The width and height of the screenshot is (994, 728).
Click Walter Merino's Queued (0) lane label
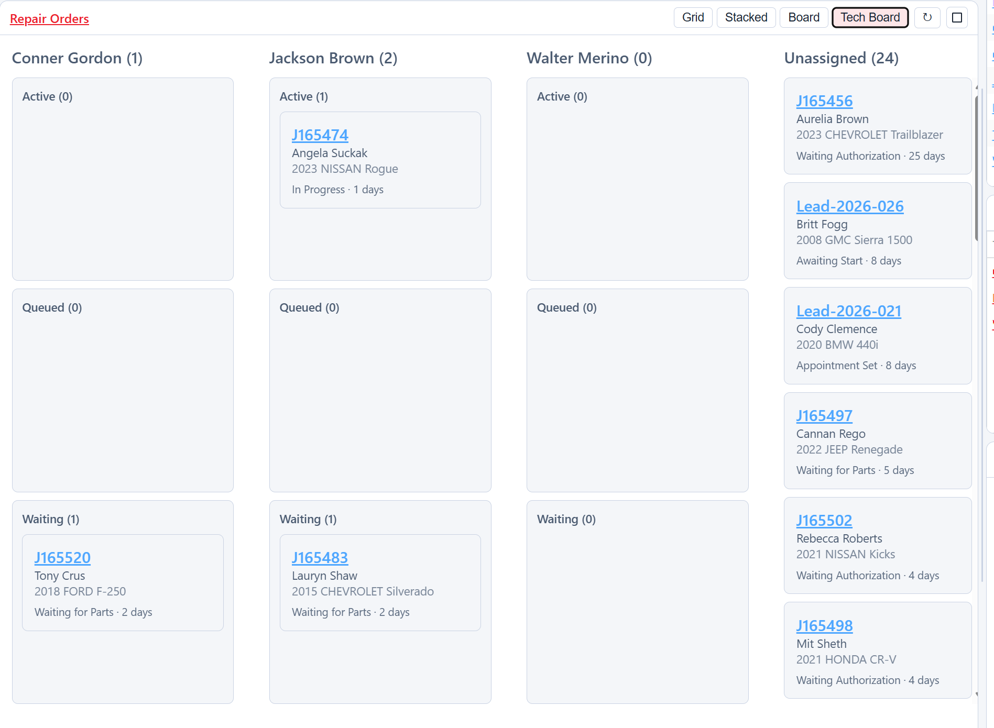pyautogui.click(x=566, y=307)
